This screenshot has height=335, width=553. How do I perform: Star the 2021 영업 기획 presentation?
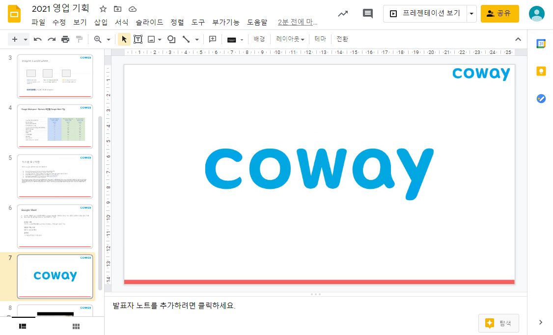(x=103, y=9)
